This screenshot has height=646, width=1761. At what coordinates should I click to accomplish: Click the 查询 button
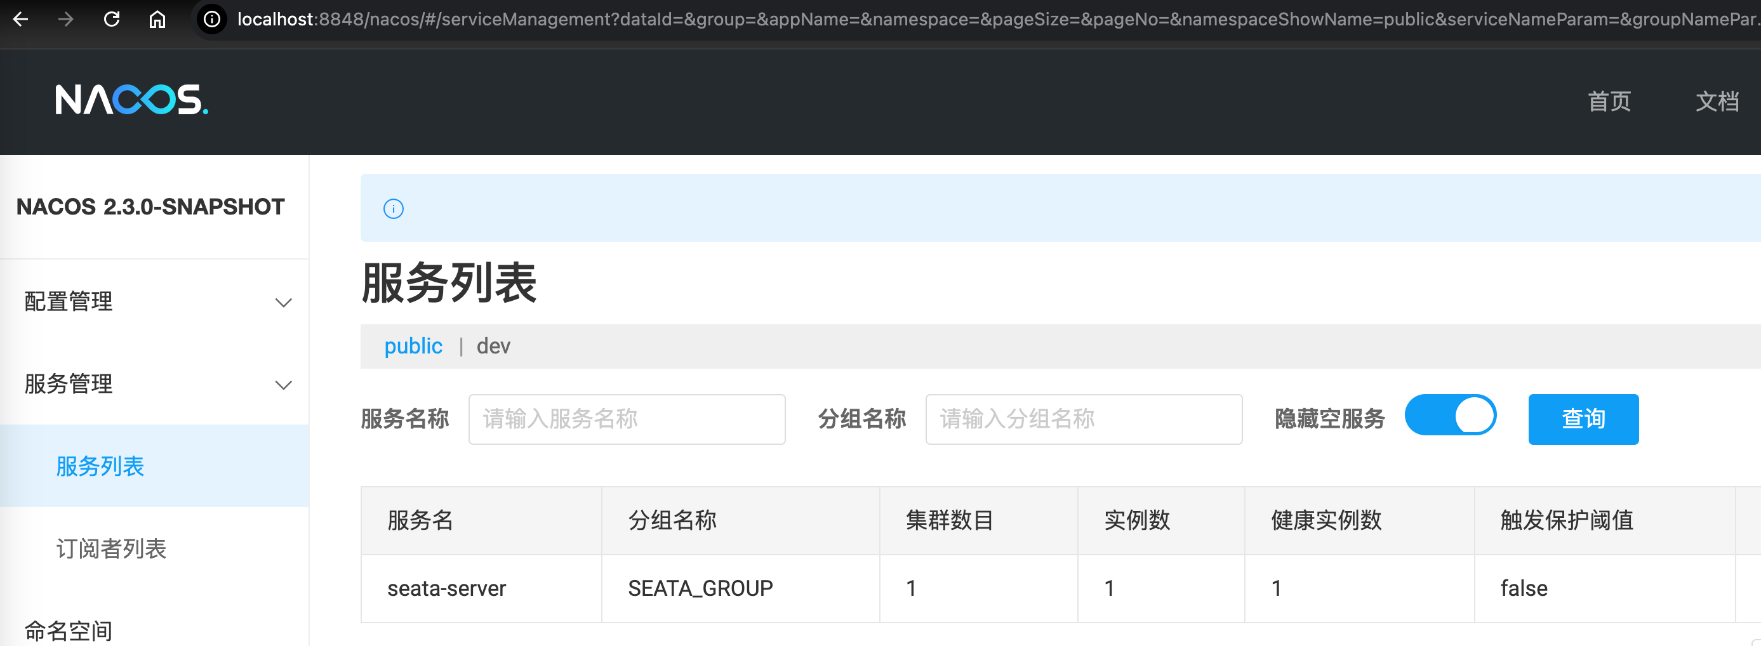tap(1583, 419)
